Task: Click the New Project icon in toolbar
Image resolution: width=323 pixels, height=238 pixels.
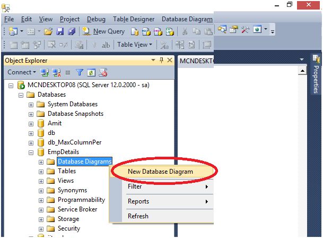Action: click(13, 31)
